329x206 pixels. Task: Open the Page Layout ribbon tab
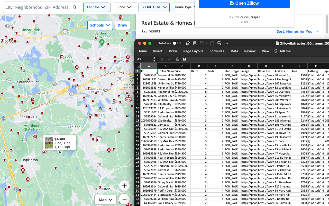193,51
